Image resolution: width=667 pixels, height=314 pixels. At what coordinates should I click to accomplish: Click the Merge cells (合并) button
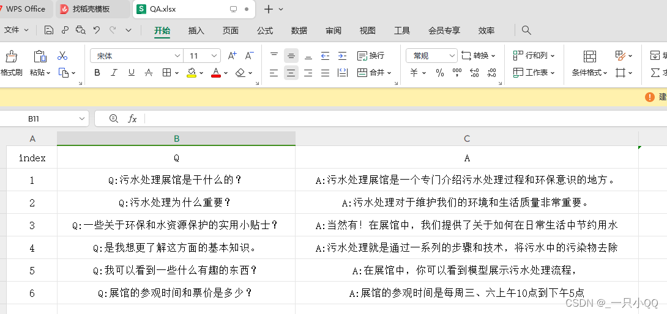374,73
